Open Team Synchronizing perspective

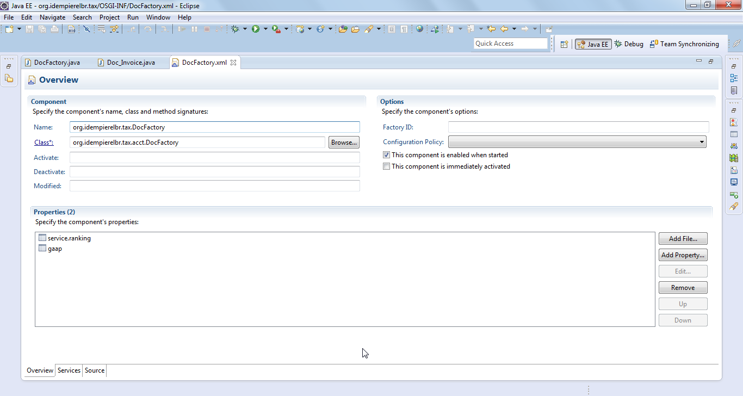[x=684, y=44]
